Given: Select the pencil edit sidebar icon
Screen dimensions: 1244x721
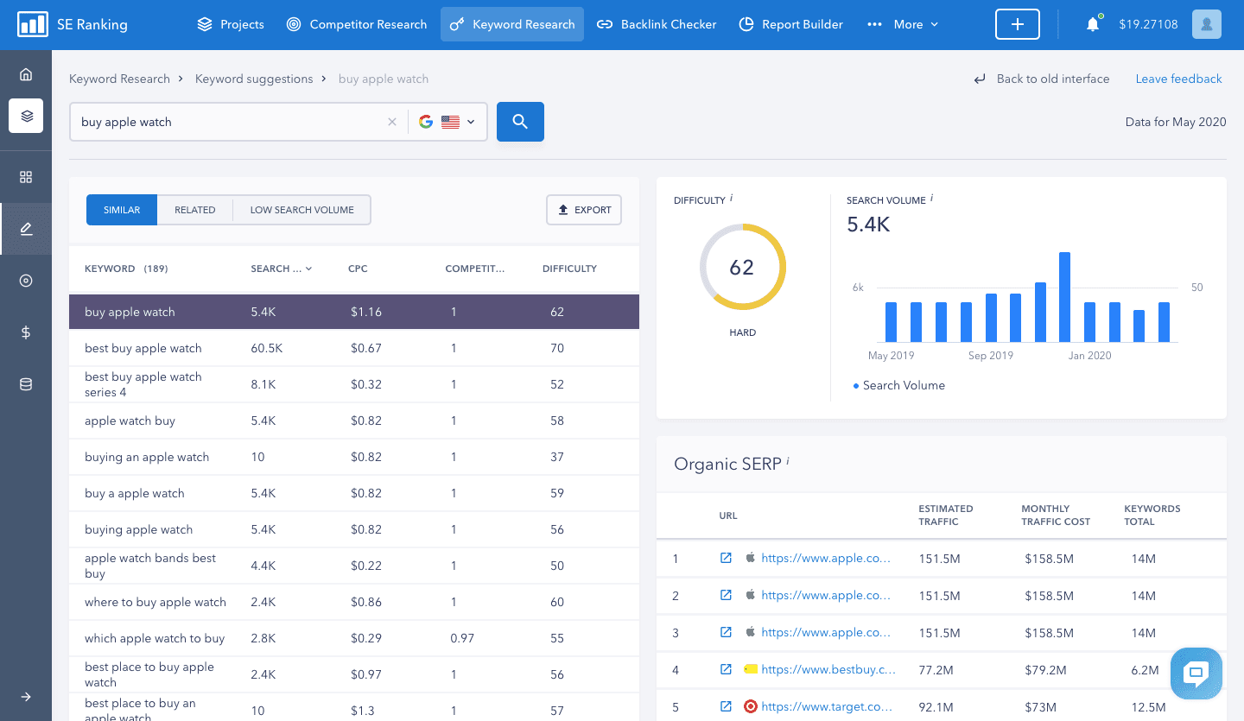Looking at the screenshot, I should click(x=26, y=229).
